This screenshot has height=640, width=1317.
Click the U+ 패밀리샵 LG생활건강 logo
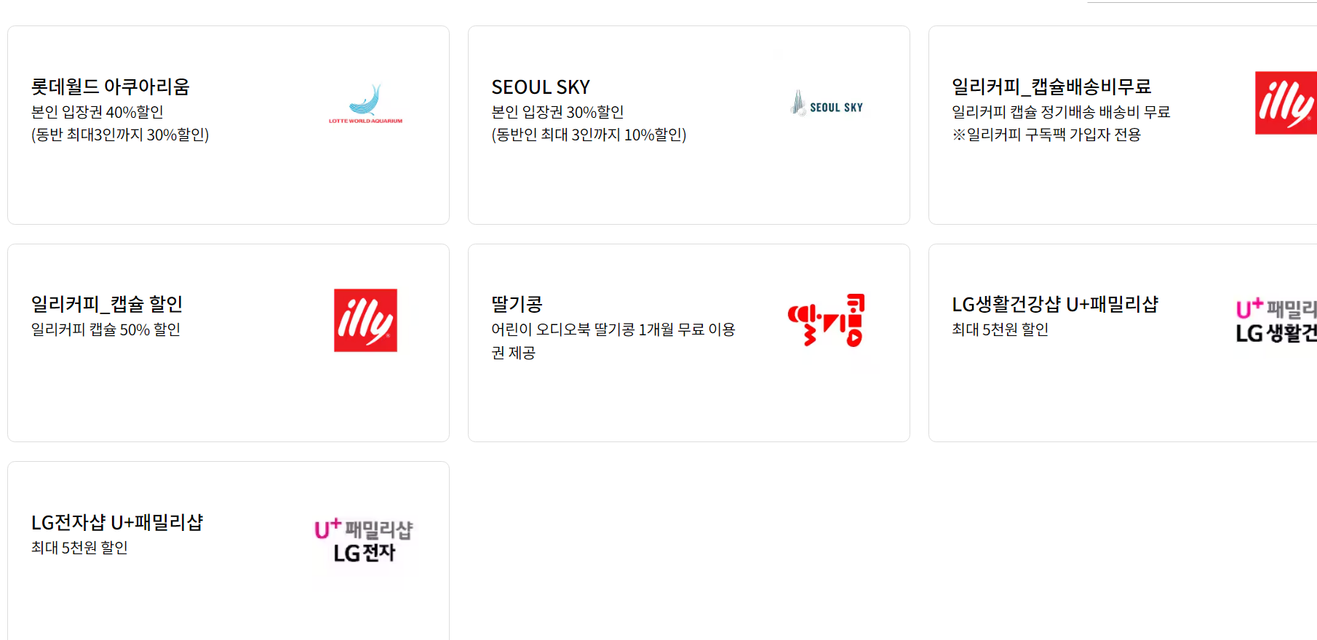coord(1276,320)
